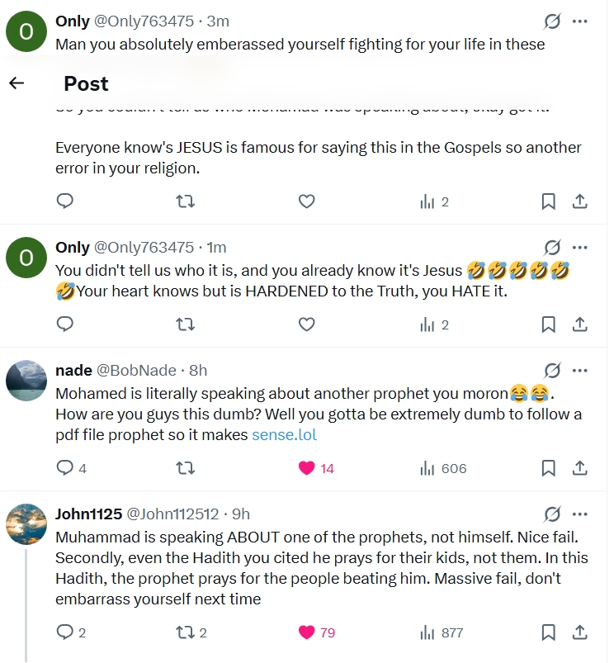
Task: Unlike nade's post with 14 likes
Action: tap(307, 468)
